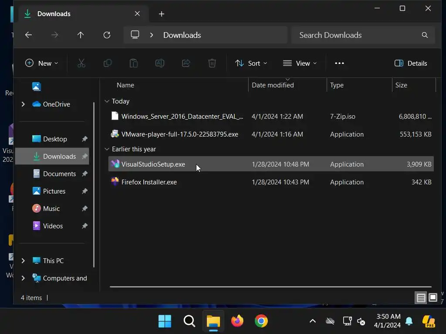Click the address bar breadcrumb chevron
The height and width of the screenshot is (334, 446).
(152, 35)
